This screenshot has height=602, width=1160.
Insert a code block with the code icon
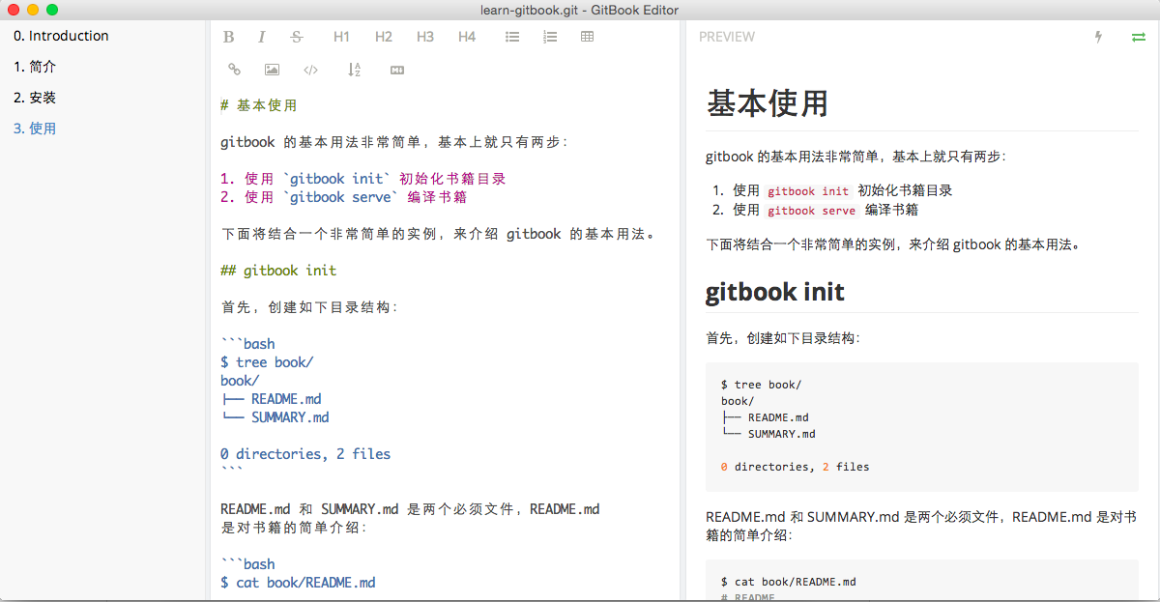(x=310, y=70)
